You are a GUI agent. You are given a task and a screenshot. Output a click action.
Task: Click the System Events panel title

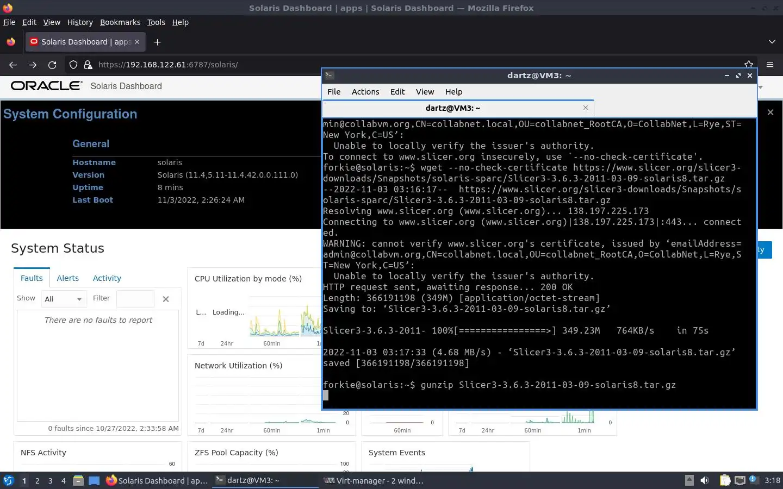click(397, 453)
